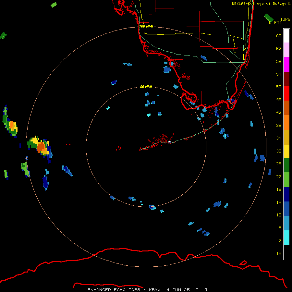Screen dimensions: 292x292
Task: Click the light pink legend swatch
Action: [286, 50]
